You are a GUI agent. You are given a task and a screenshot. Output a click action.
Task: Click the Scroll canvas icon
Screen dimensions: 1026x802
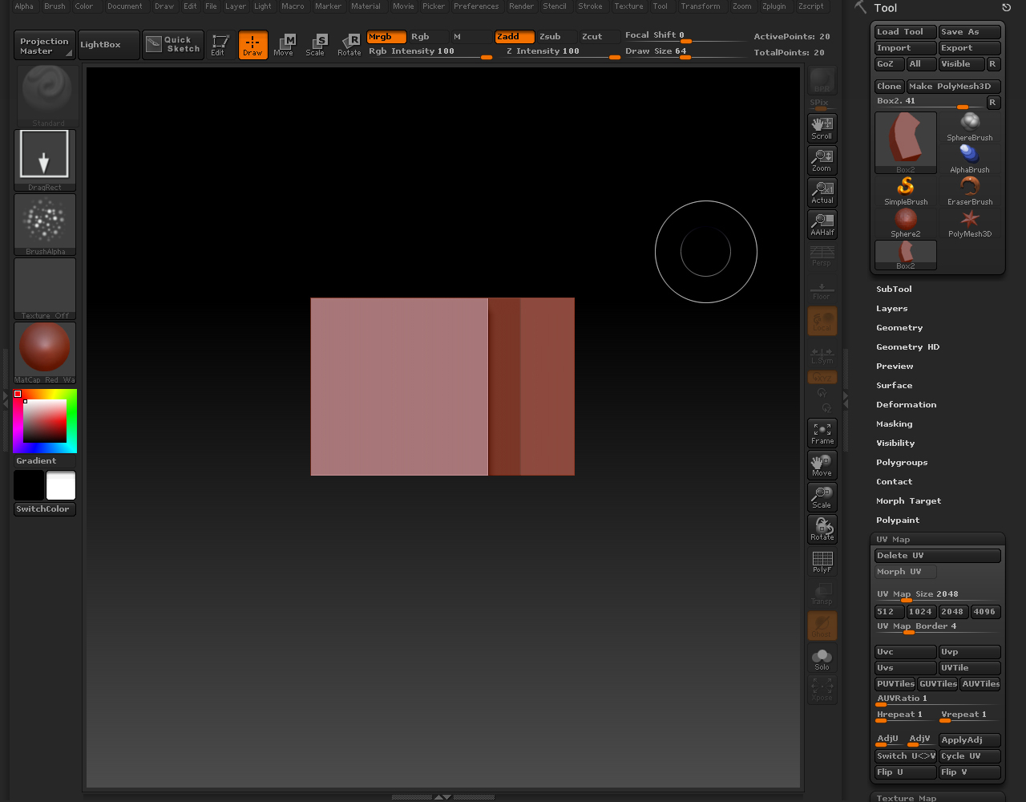(822, 128)
